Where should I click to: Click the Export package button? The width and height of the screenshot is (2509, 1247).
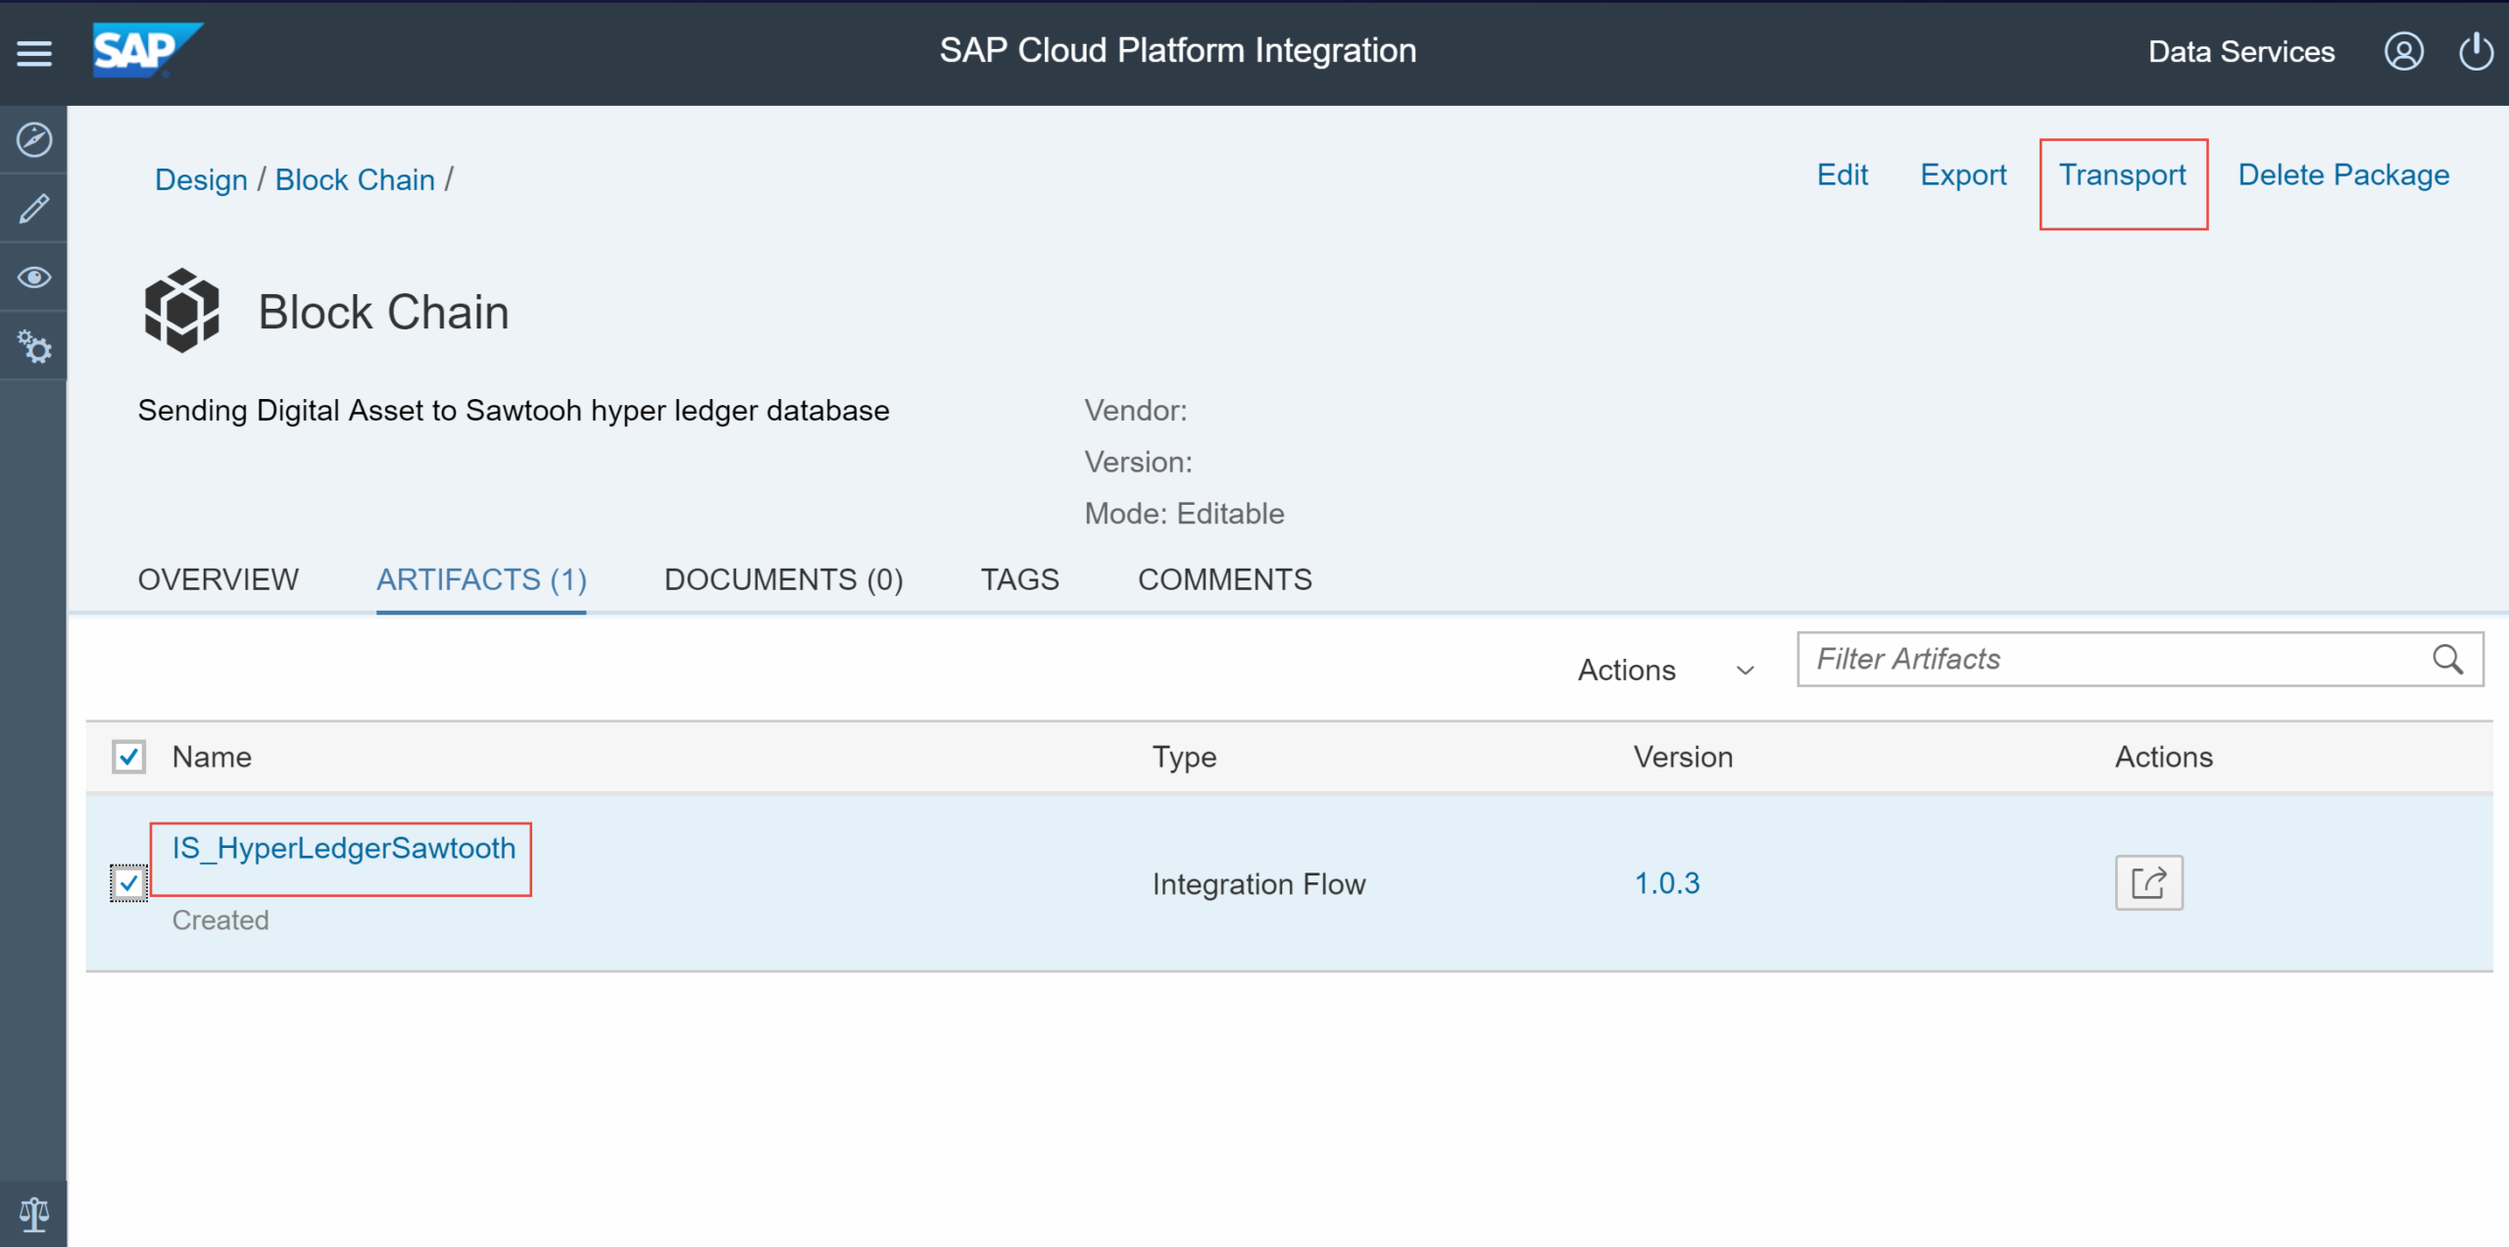1962,175
